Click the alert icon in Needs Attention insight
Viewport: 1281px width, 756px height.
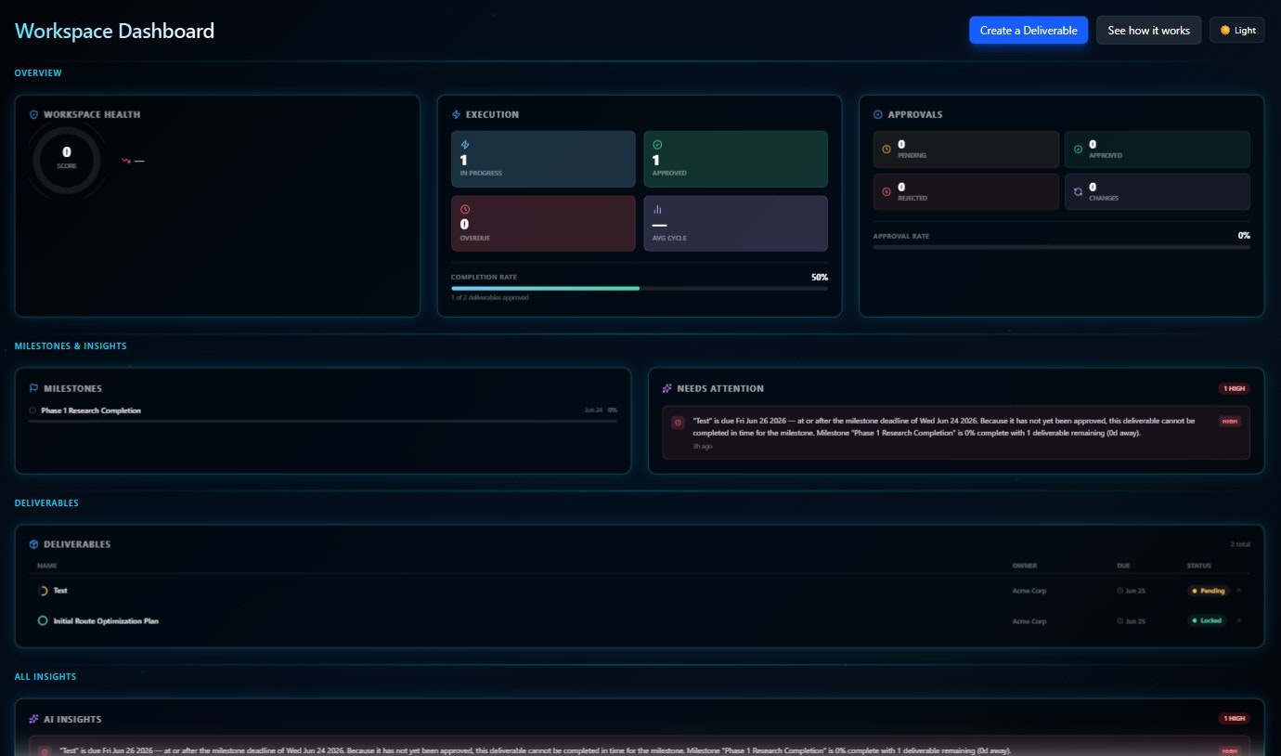pos(679,423)
